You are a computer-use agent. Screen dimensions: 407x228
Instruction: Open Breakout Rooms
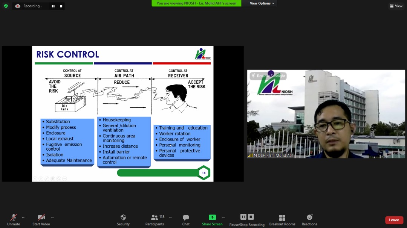click(x=282, y=220)
